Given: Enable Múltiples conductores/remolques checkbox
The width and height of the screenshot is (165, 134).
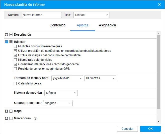Looking at the screenshot, I should pos(15,46).
